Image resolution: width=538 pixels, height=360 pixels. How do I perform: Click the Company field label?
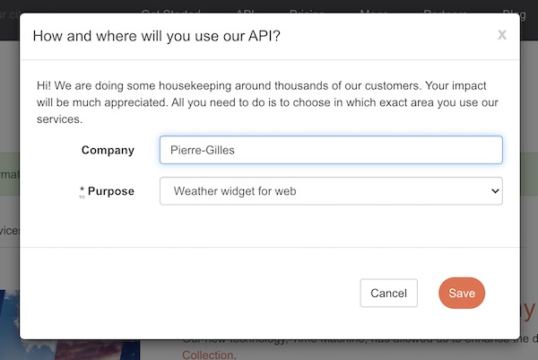108,150
